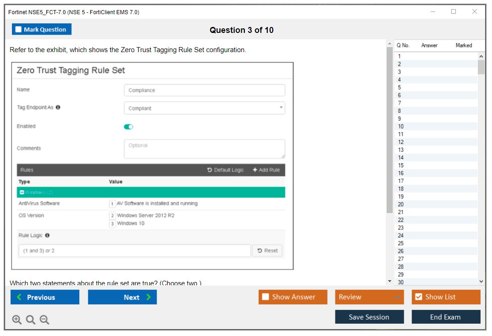Click the reset zoom magnifier icon
Viewport: 492px width, 336px height.
pyautogui.click(x=31, y=320)
